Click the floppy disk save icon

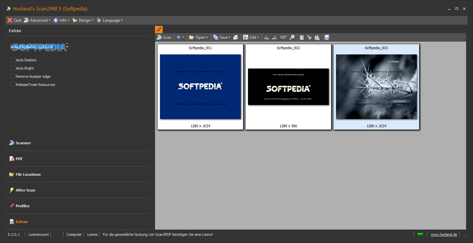click(x=327, y=37)
